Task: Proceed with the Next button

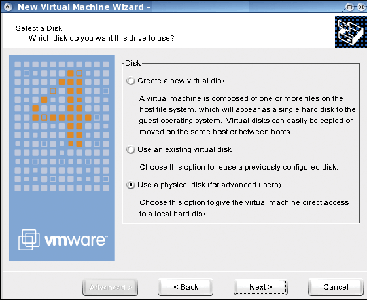Action: pyautogui.click(x=261, y=287)
